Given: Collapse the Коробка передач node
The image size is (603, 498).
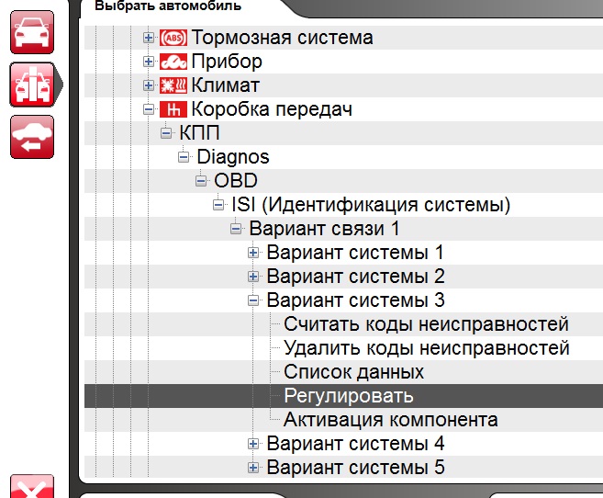Looking at the screenshot, I should 149,109.
